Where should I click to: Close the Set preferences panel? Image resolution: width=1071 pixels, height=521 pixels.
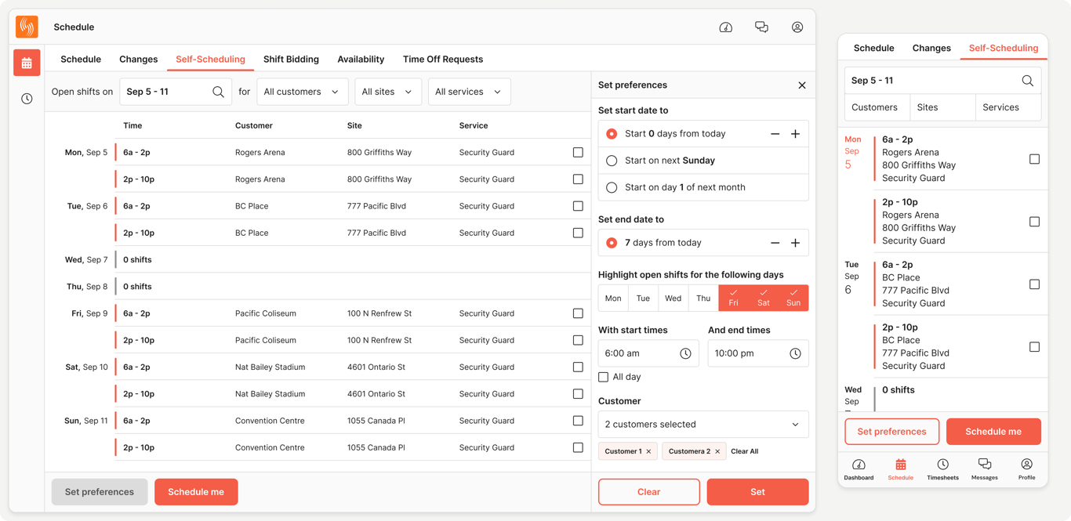[x=801, y=85]
